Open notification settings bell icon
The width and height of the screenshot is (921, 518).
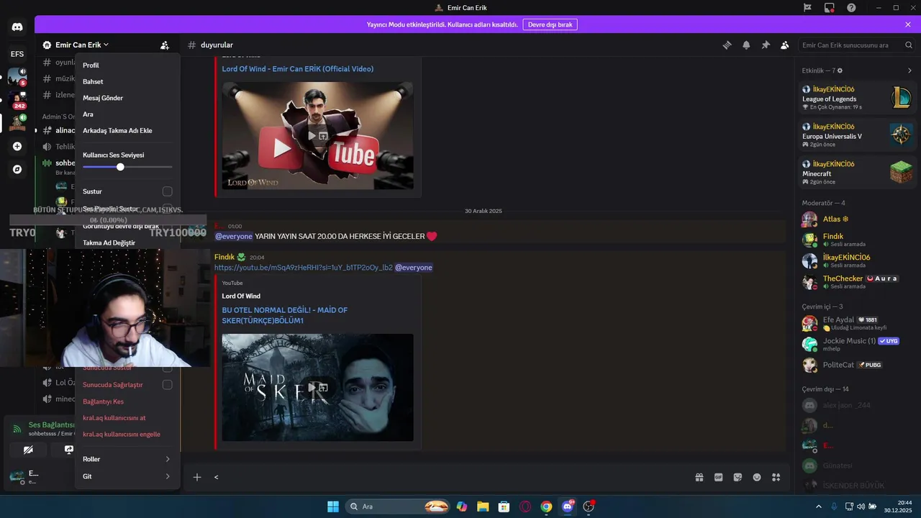pos(746,45)
